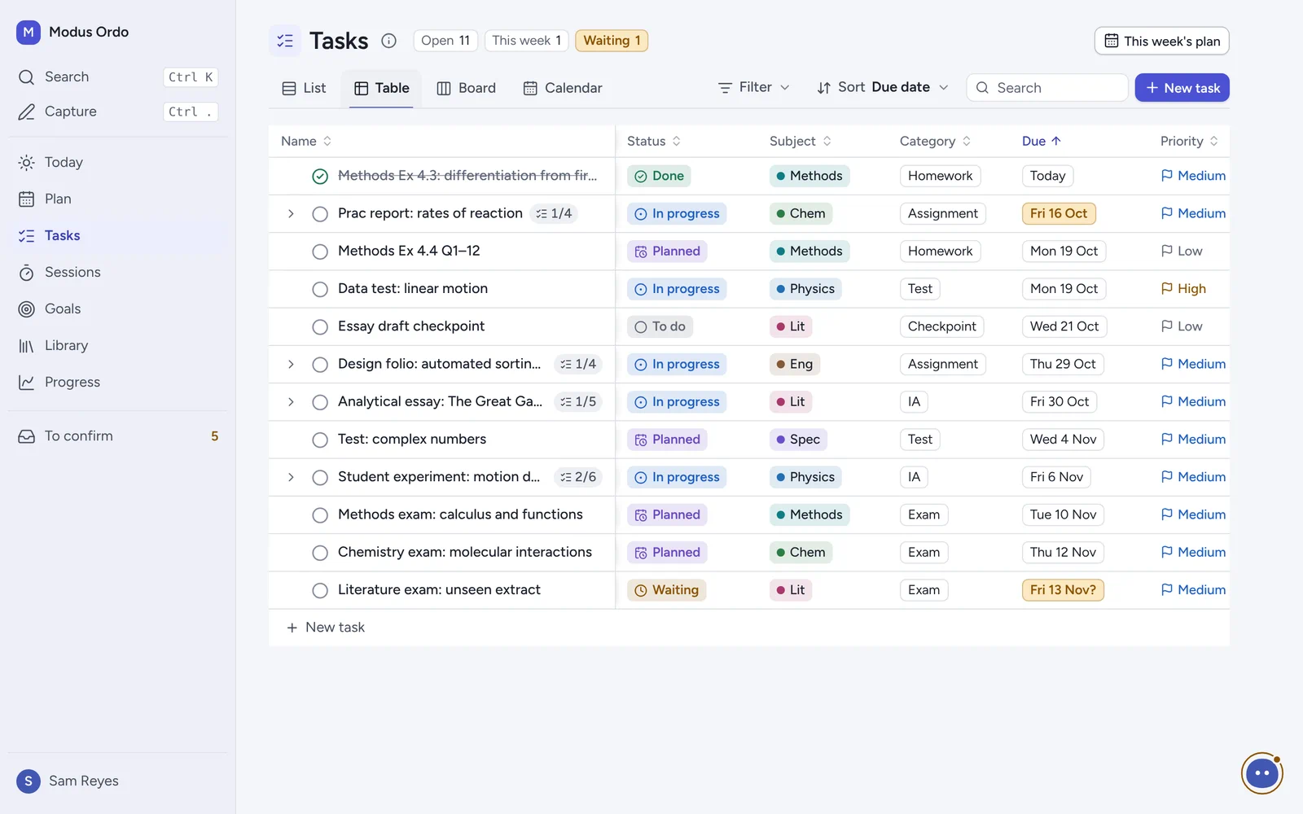Screen dimensions: 1303x814
Task: Open the Library page
Action: (118, 345)
